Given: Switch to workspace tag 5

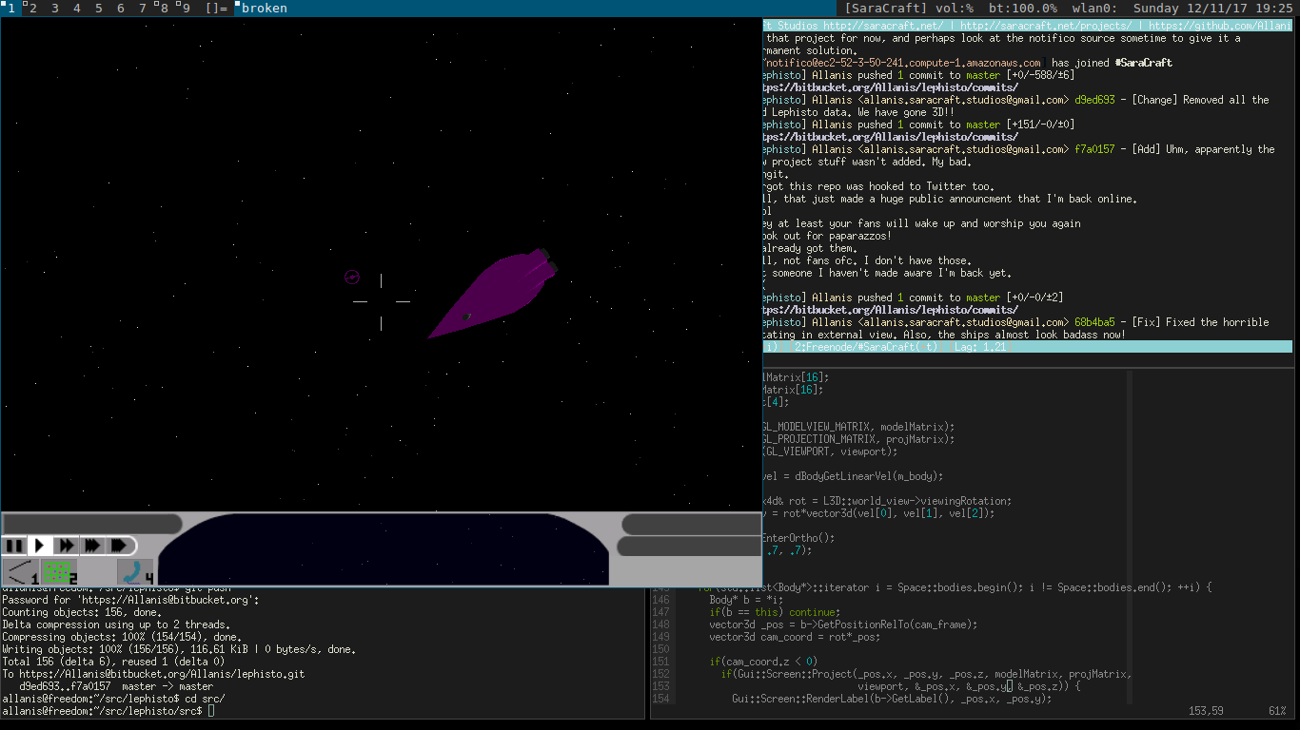Looking at the screenshot, I should (x=98, y=9).
